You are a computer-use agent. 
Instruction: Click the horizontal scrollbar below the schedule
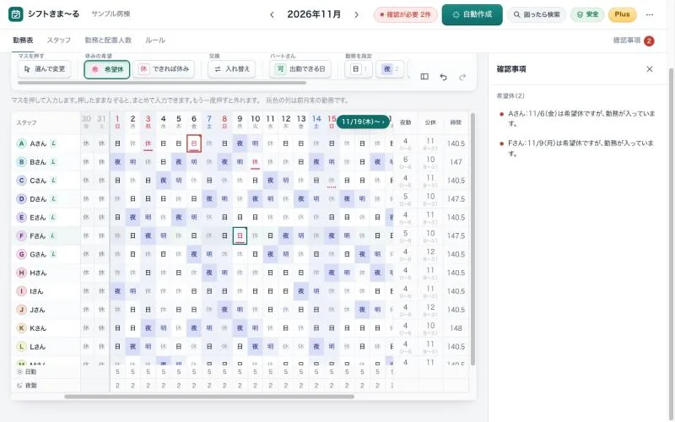coord(209,397)
